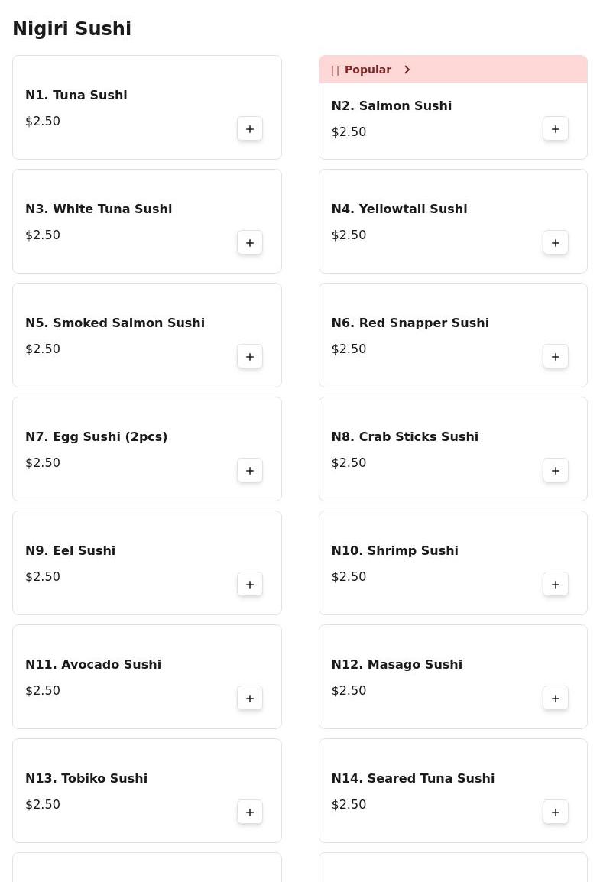
Task: Open N11. Avocado Sushi item details
Action: coord(93,664)
